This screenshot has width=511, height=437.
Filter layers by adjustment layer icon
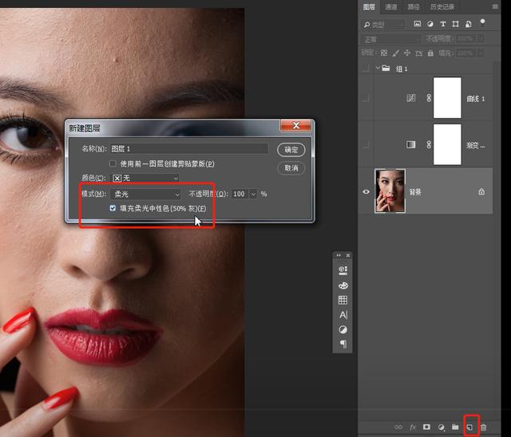[430, 24]
